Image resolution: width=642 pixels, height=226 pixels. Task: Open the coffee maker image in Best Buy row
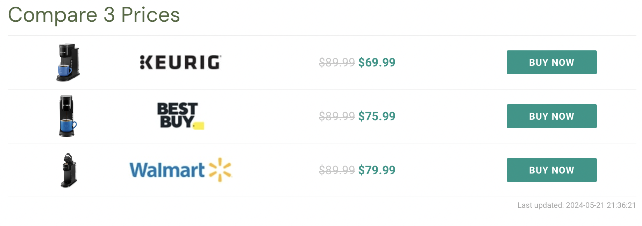pyautogui.click(x=67, y=116)
